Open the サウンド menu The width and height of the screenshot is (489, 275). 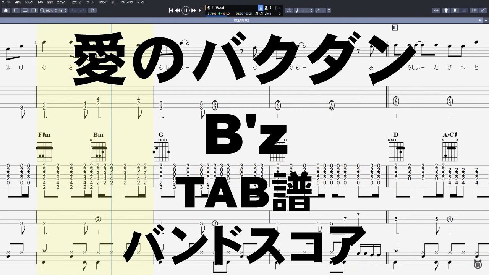click(102, 2)
